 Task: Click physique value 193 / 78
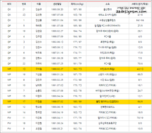tap(77, 15)
